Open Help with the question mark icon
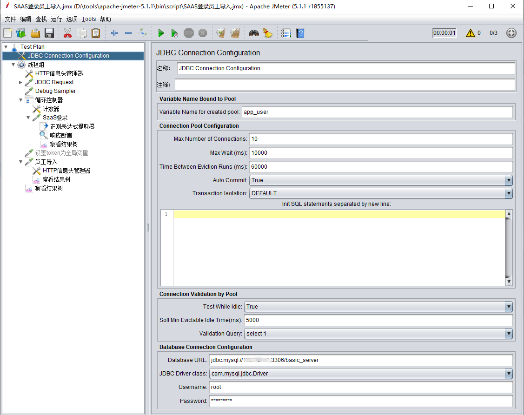Screen dimensions: 524x415 click(300, 33)
